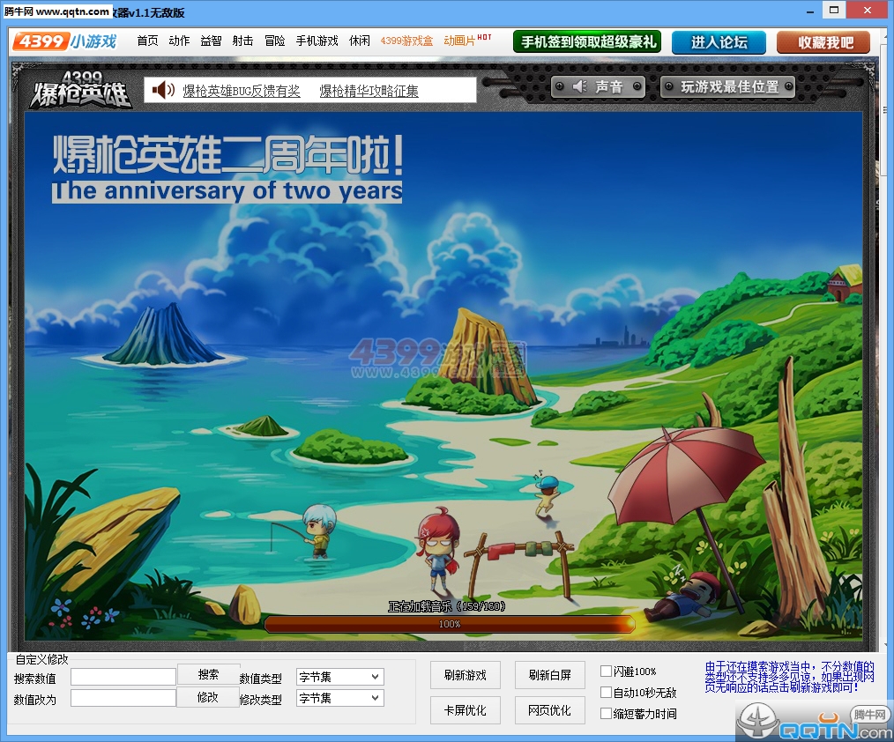The height and width of the screenshot is (742, 894).
Task: Expand the 数值类型 dropdown
Action: coord(339,677)
